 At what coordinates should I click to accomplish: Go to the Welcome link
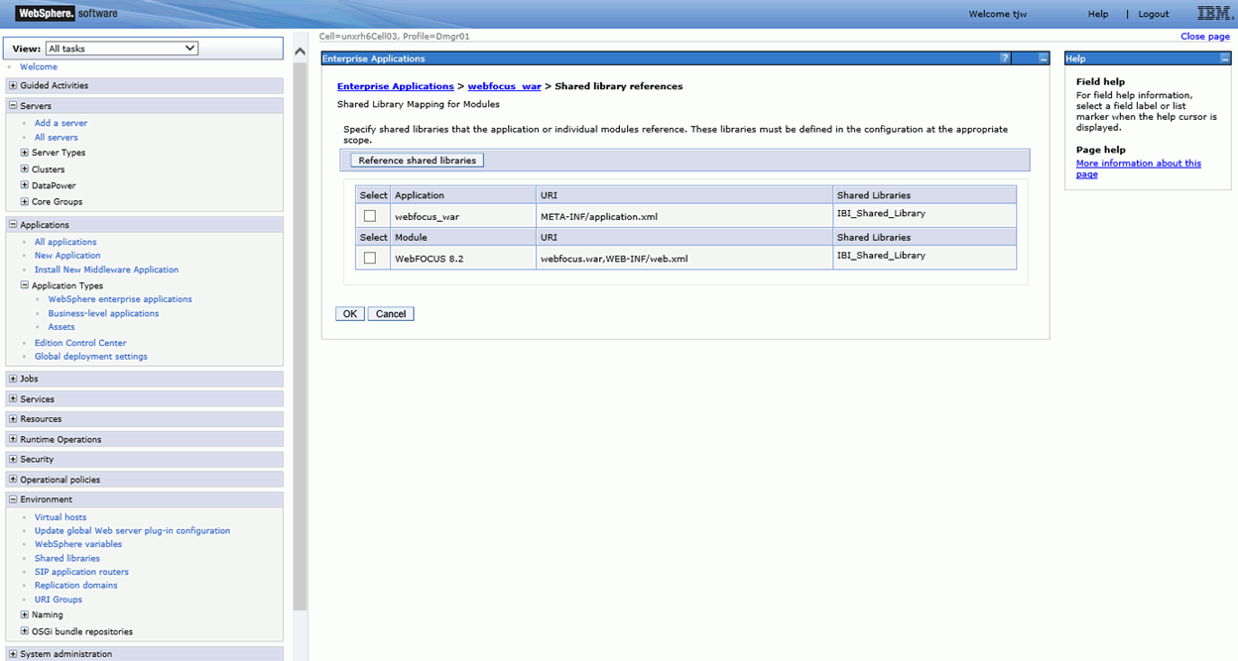pyautogui.click(x=39, y=66)
